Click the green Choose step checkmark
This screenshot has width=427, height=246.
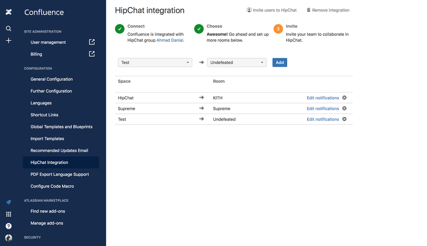pyautogui.click(x=199, y=29)
